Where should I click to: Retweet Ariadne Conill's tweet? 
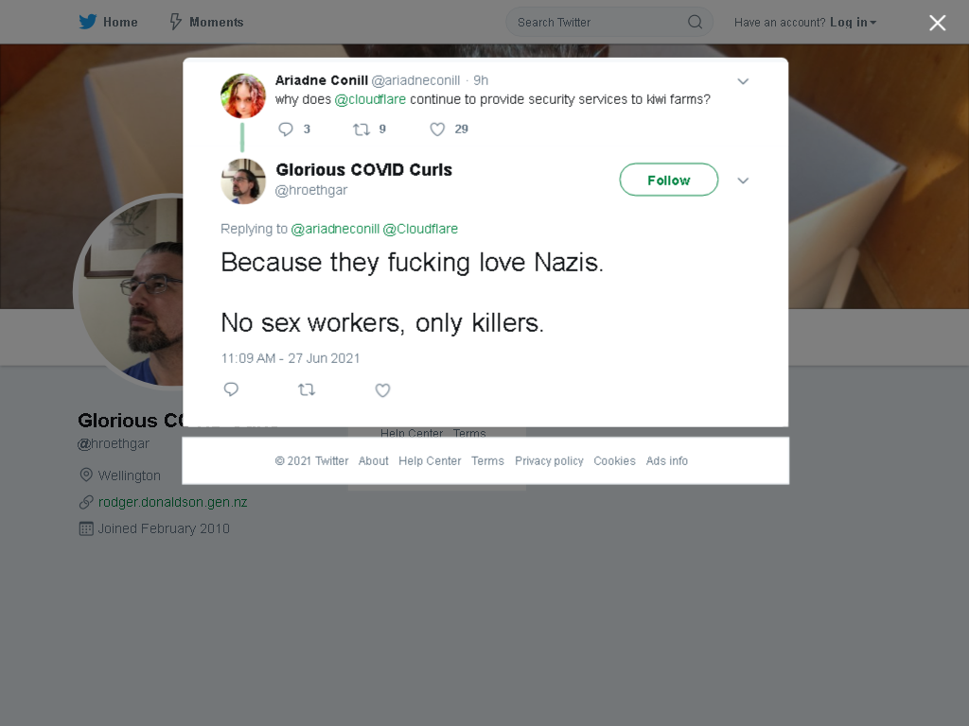[361, 129]
